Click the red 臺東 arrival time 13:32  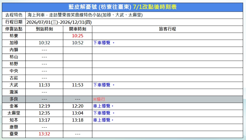tap(44, 134)
